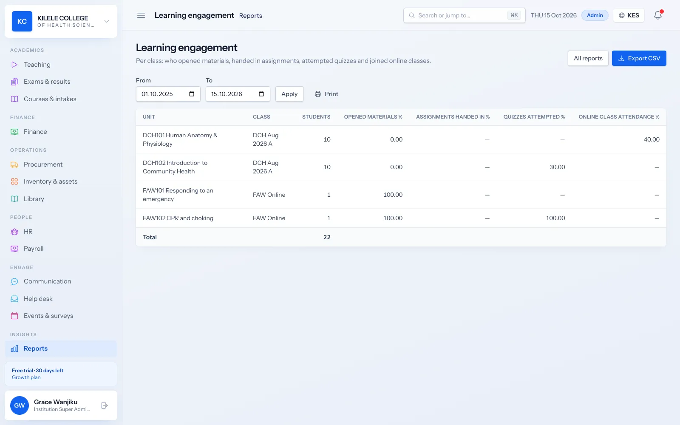
Task: Click the log out icon beside Grace Wanjiku
Action: pos(105,405)
